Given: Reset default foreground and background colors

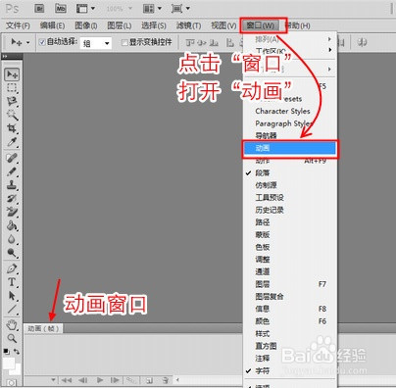Looking at the screenshot, I should [x=7, y=352].
